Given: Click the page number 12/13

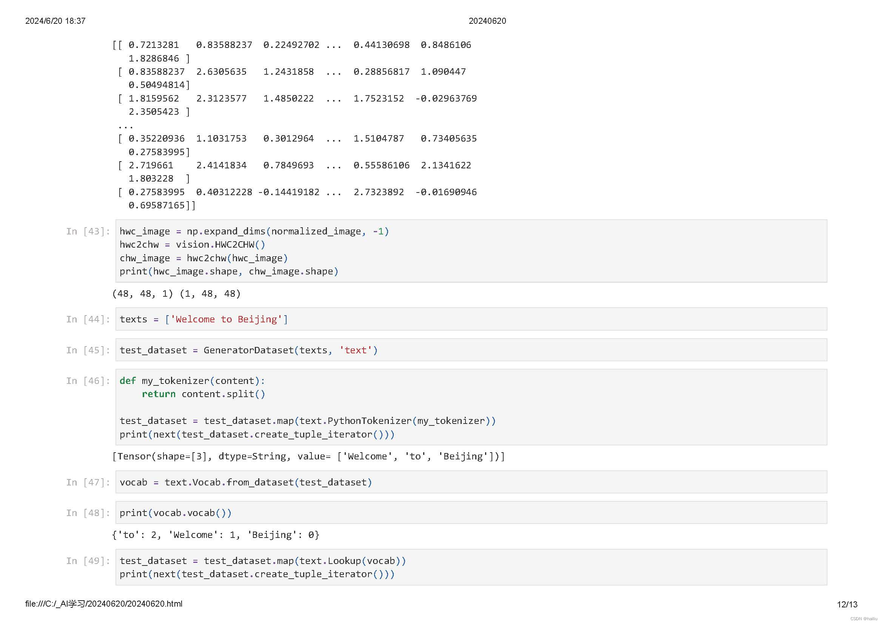Looking at the screenshot, I should pos(847,605).
